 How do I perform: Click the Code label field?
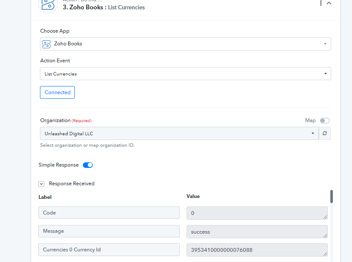tap(109, 213)
